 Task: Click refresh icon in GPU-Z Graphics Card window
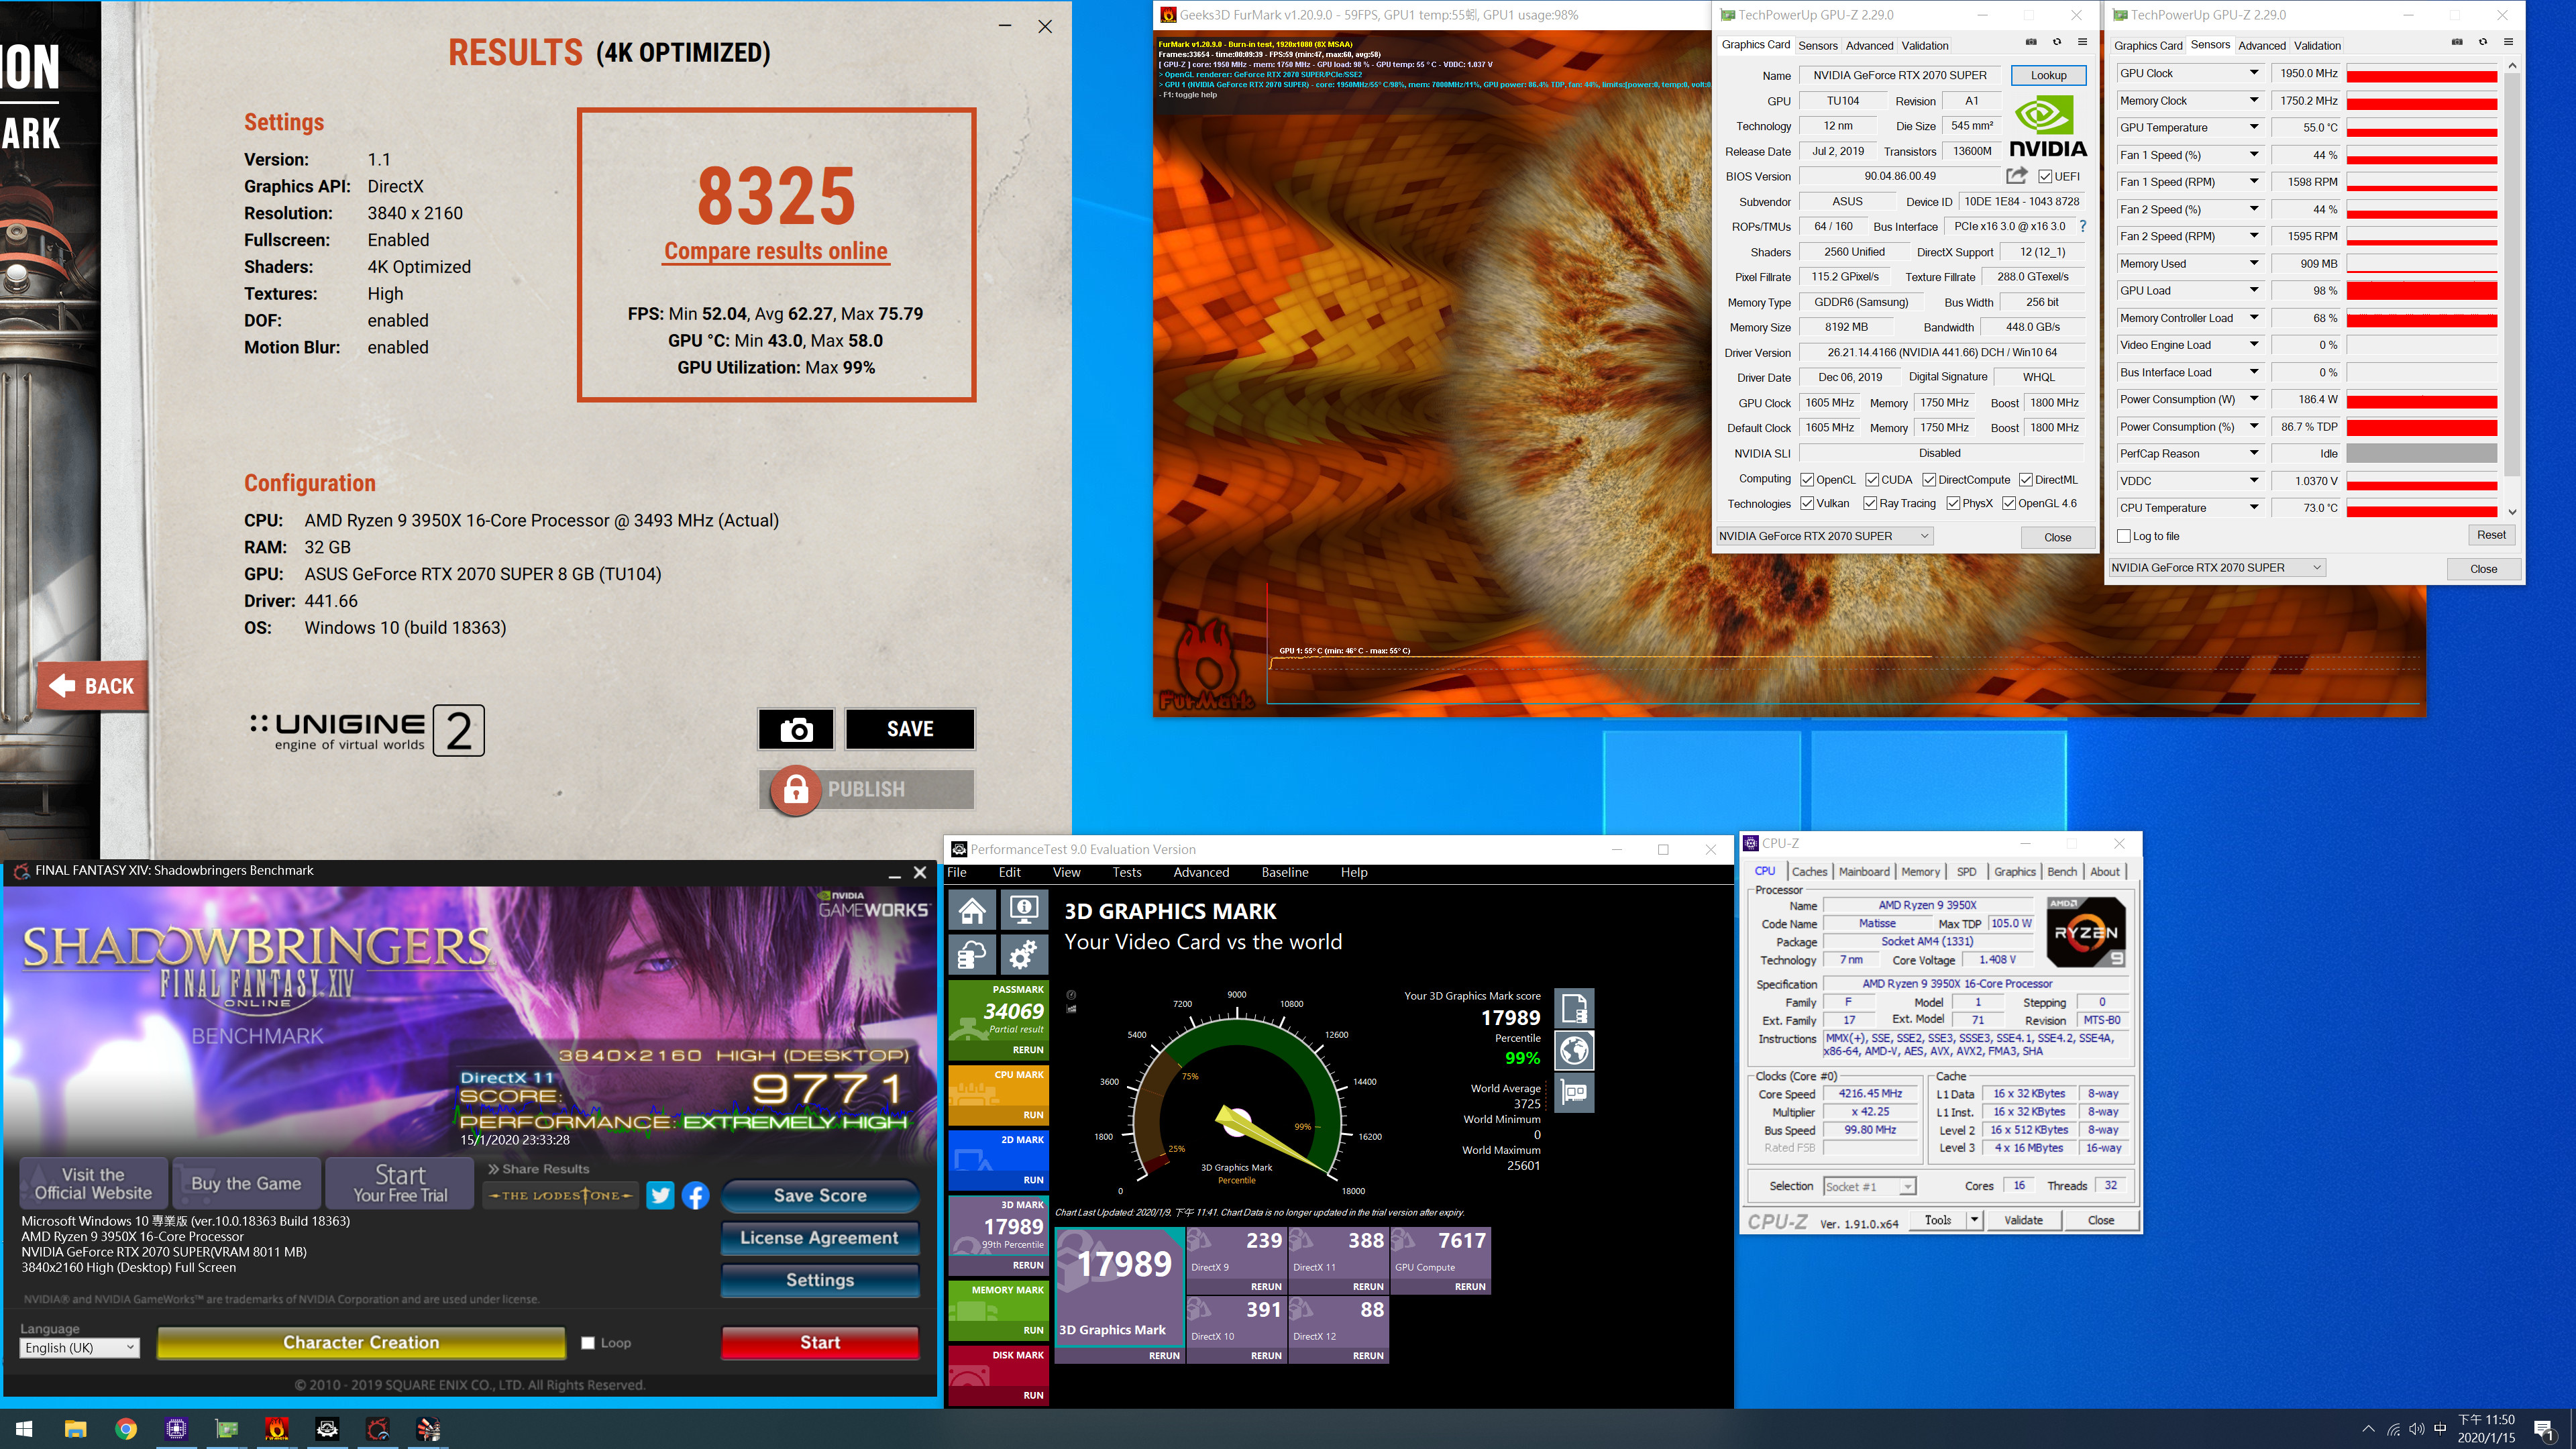pos(2057,42)
